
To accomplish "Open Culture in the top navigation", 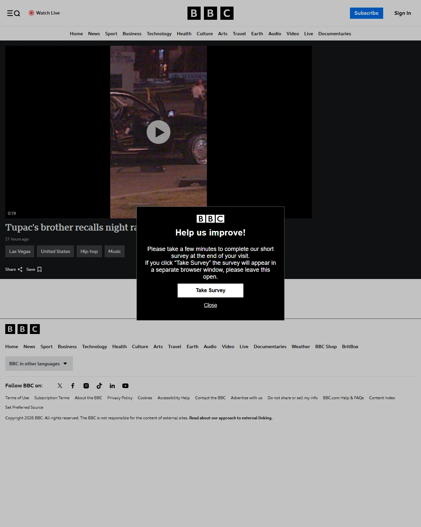I will point(205,34).
